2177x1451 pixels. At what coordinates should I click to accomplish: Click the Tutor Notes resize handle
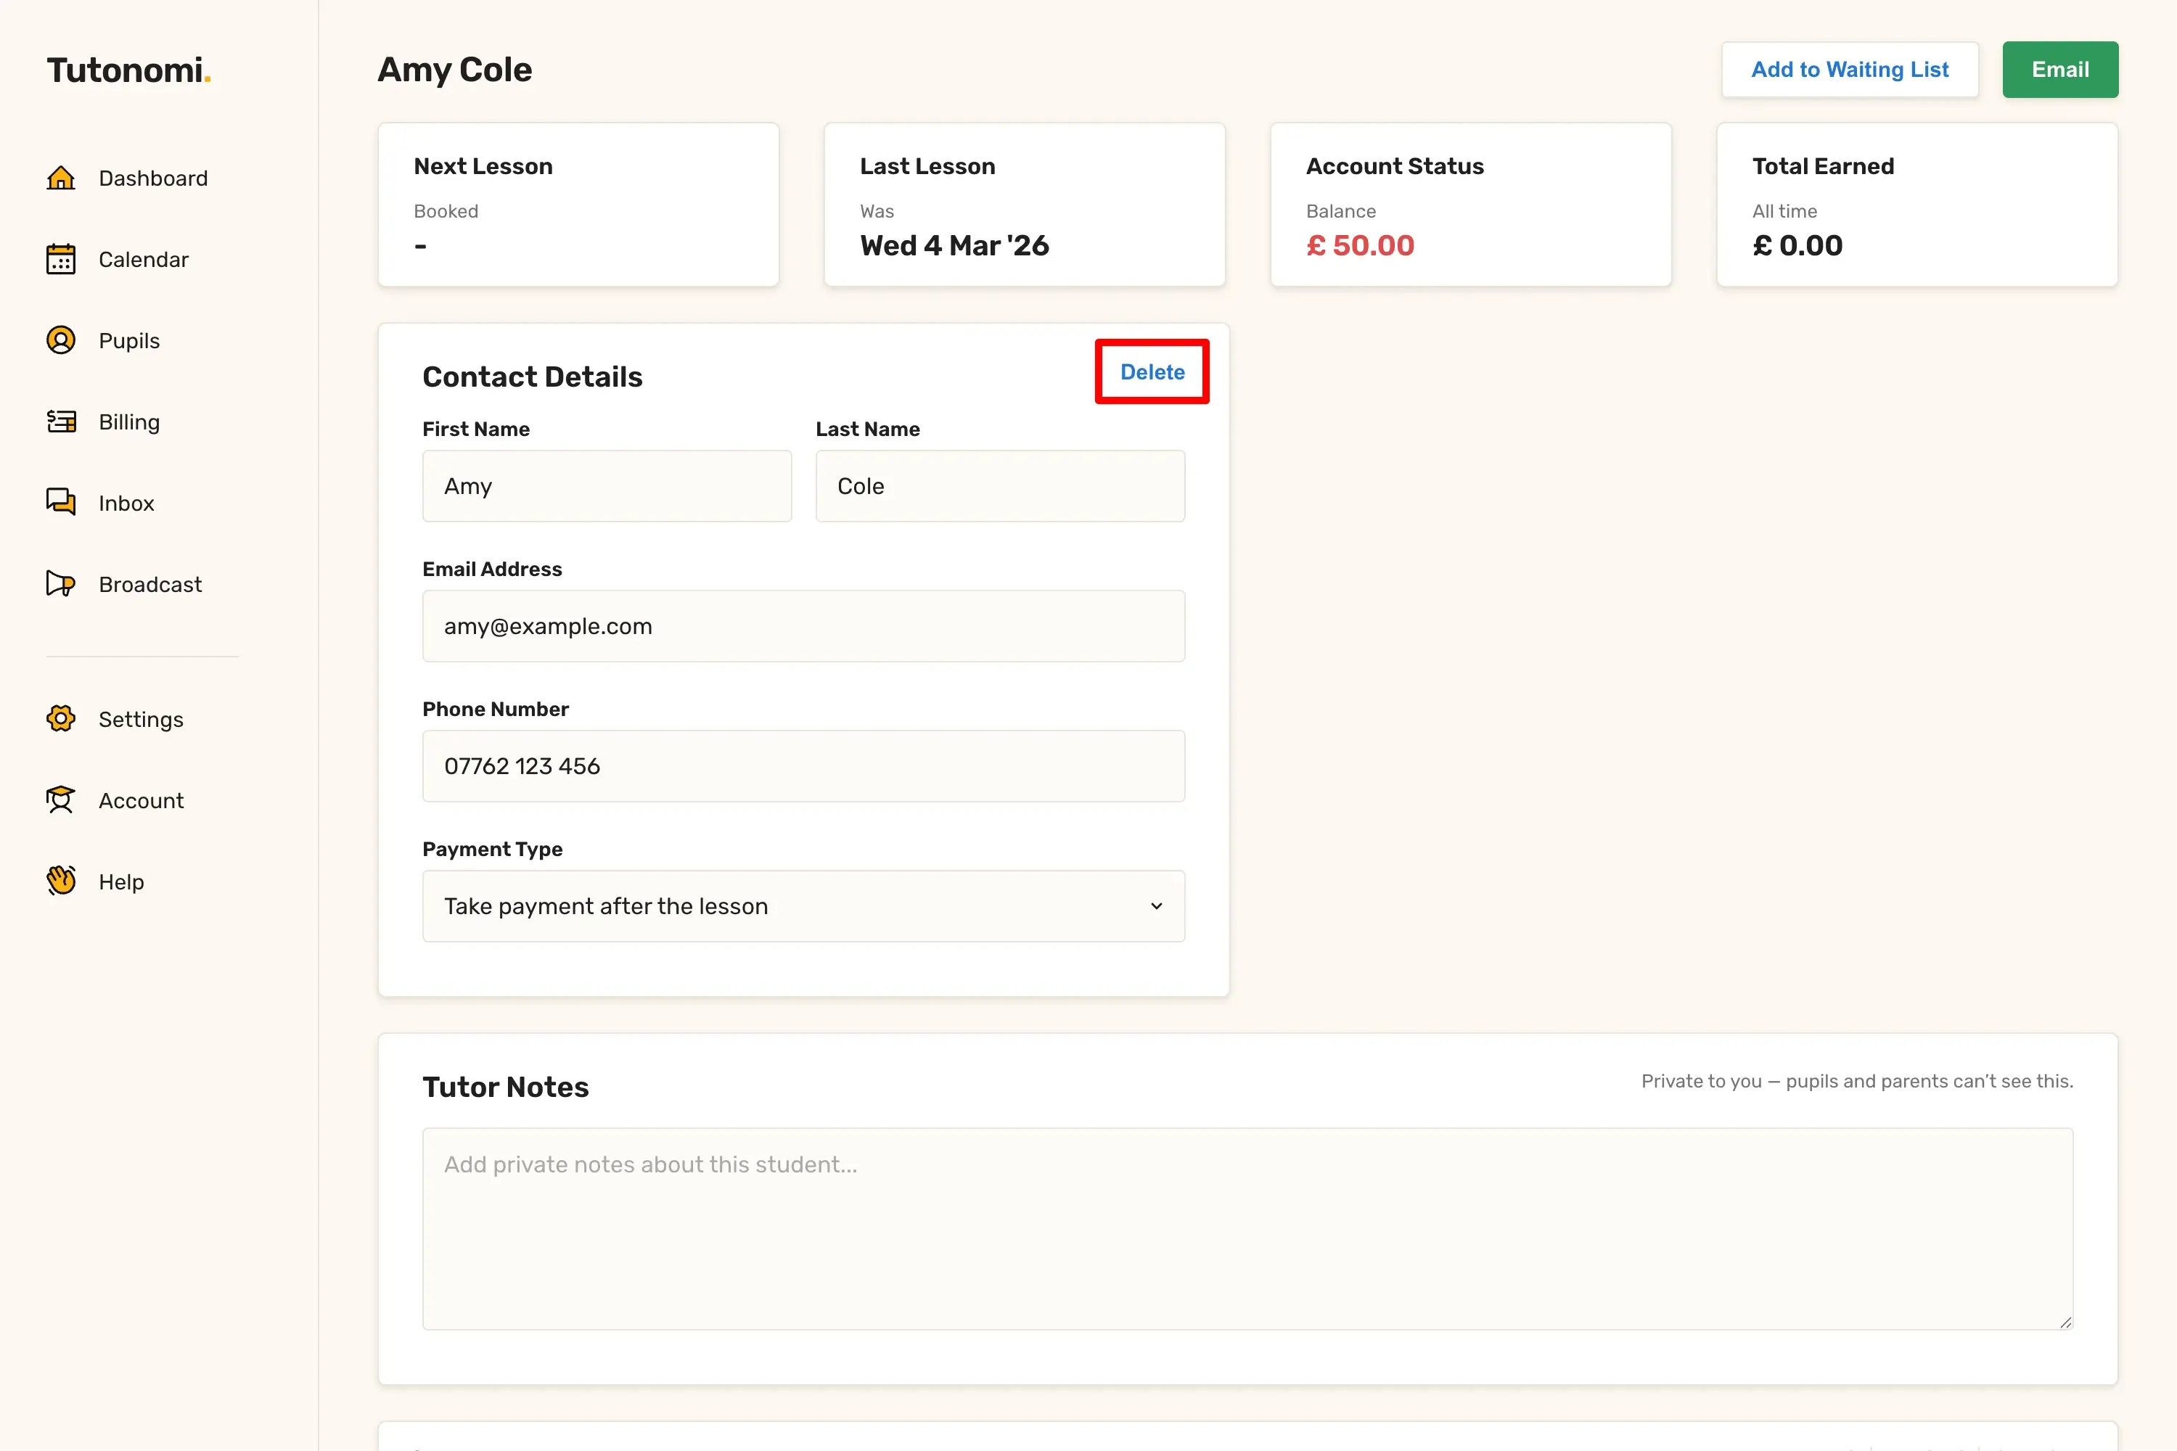click(x=2065, y=1323)
